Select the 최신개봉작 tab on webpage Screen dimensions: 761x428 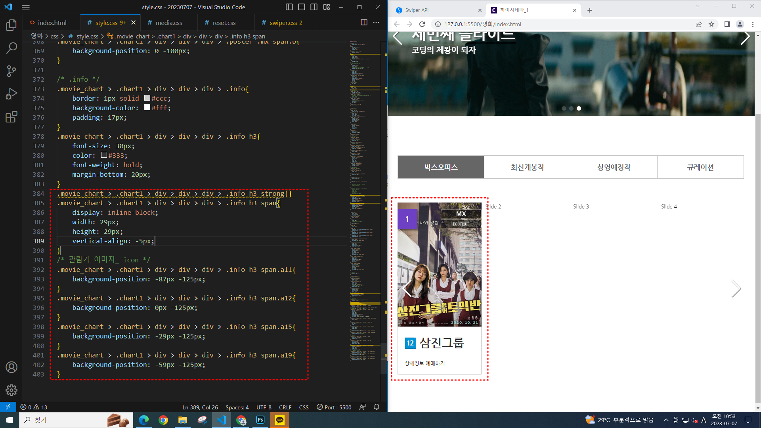tap(527, 167)
